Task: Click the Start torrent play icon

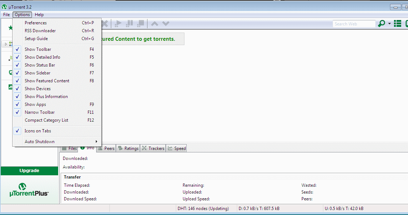Action: 118,24
